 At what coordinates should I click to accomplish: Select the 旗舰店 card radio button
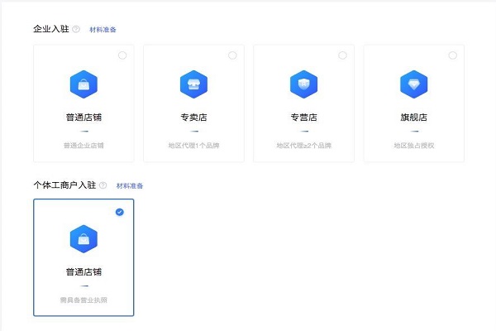point(452,55)
